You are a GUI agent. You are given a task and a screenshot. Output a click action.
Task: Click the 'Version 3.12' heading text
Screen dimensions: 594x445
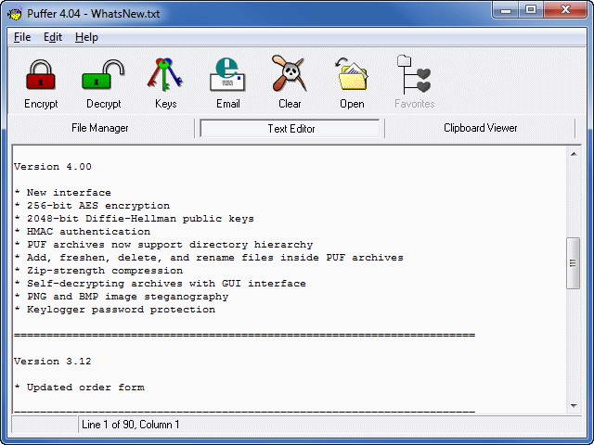click(53, 361)
